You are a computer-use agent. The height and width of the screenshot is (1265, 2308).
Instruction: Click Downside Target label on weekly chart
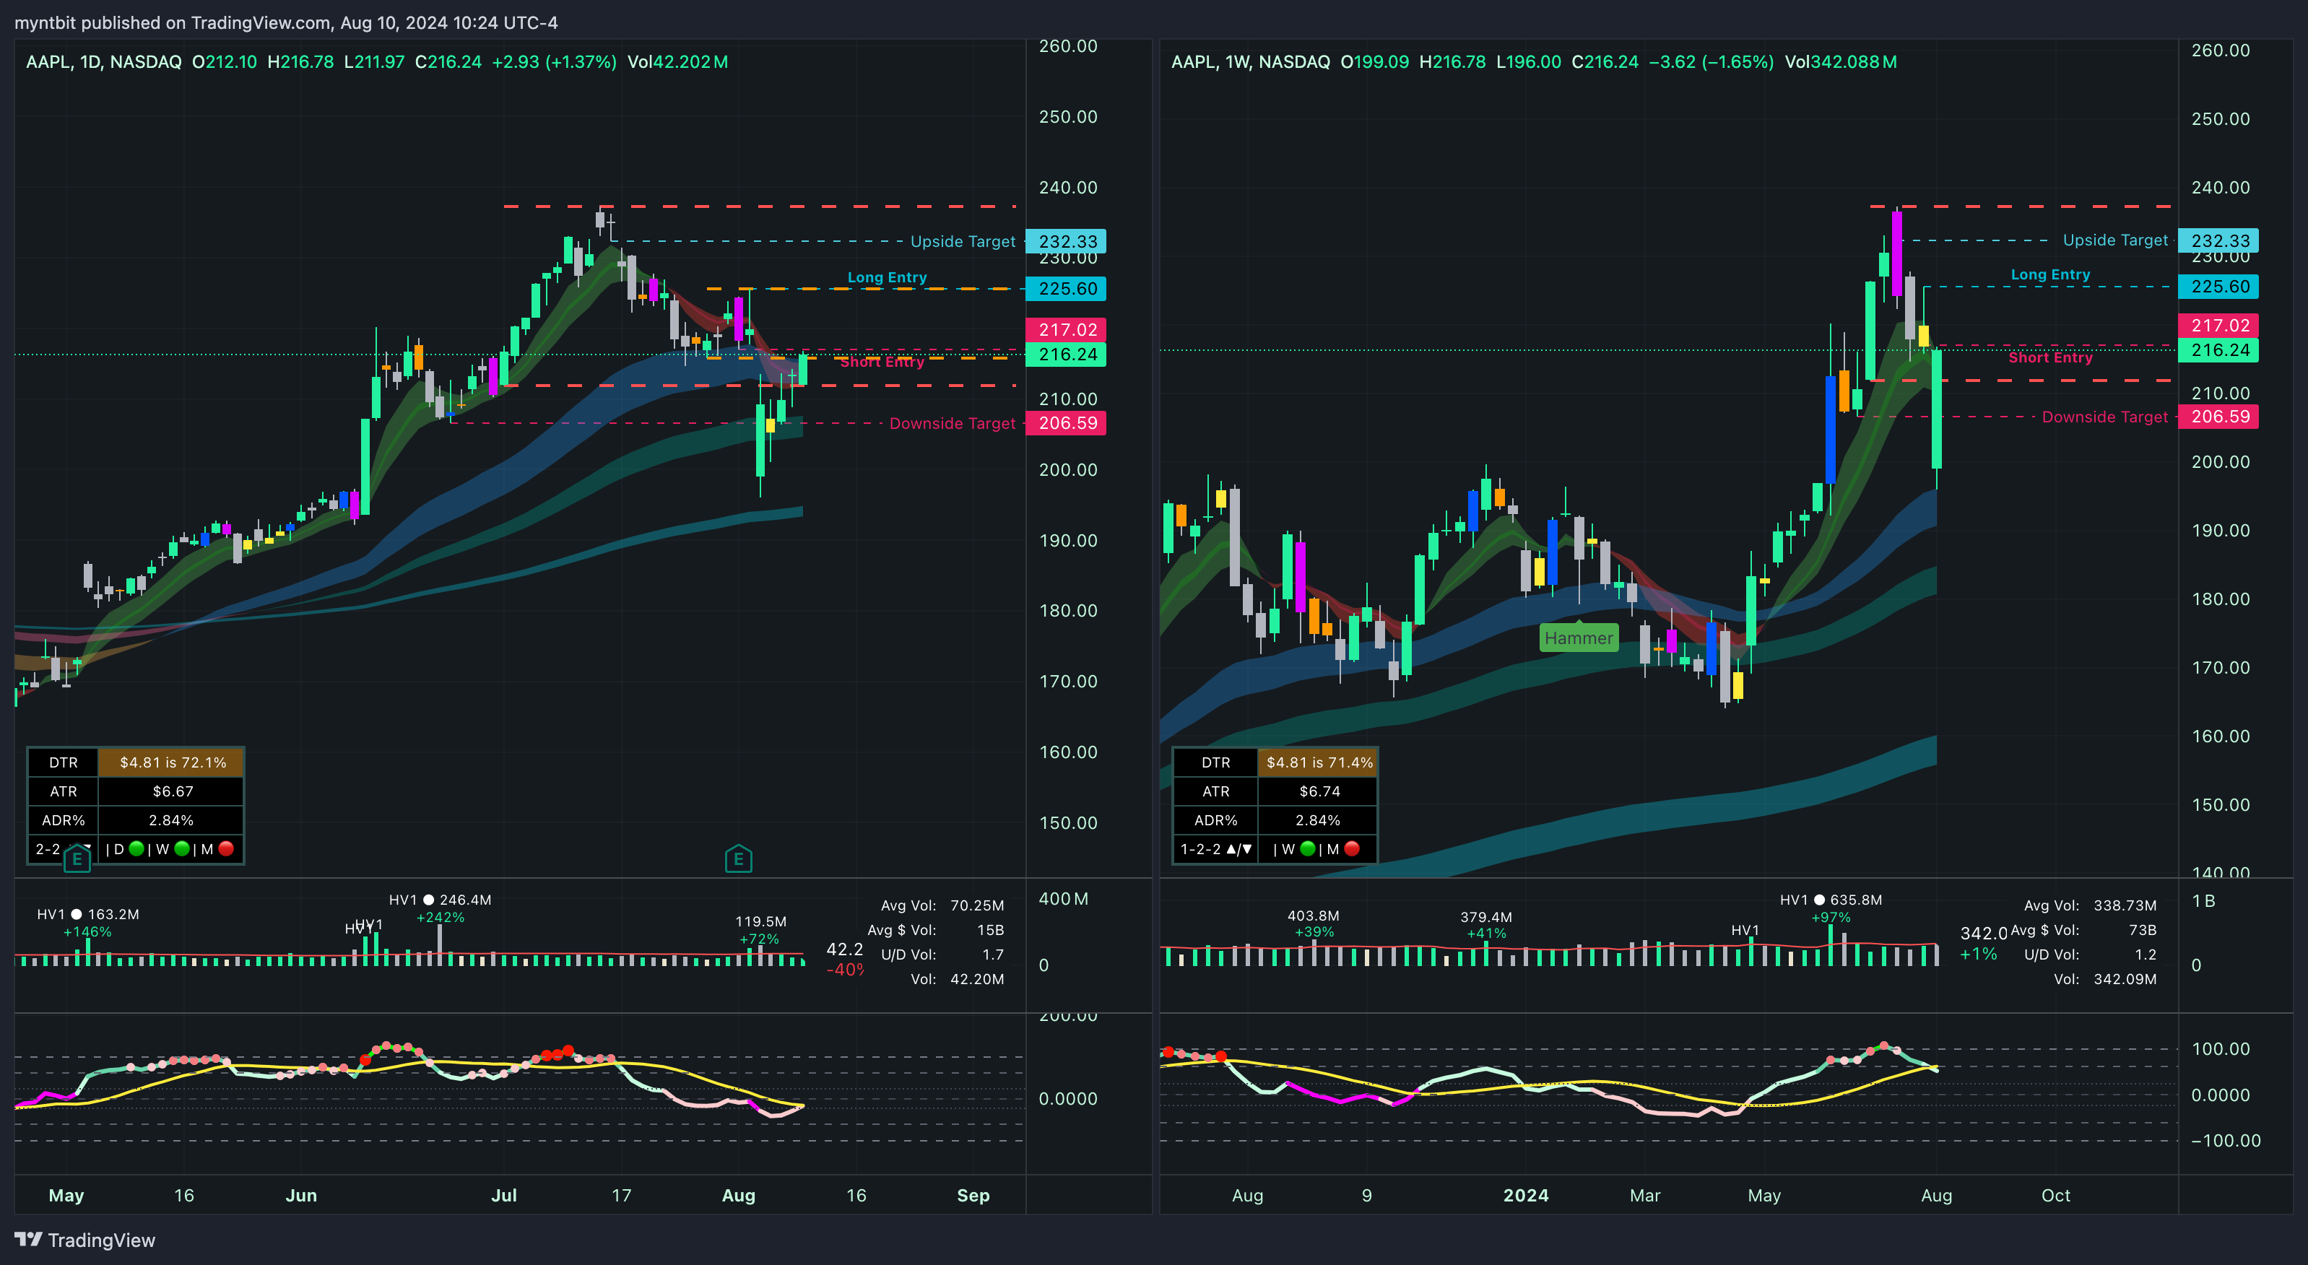(2104, 417)
